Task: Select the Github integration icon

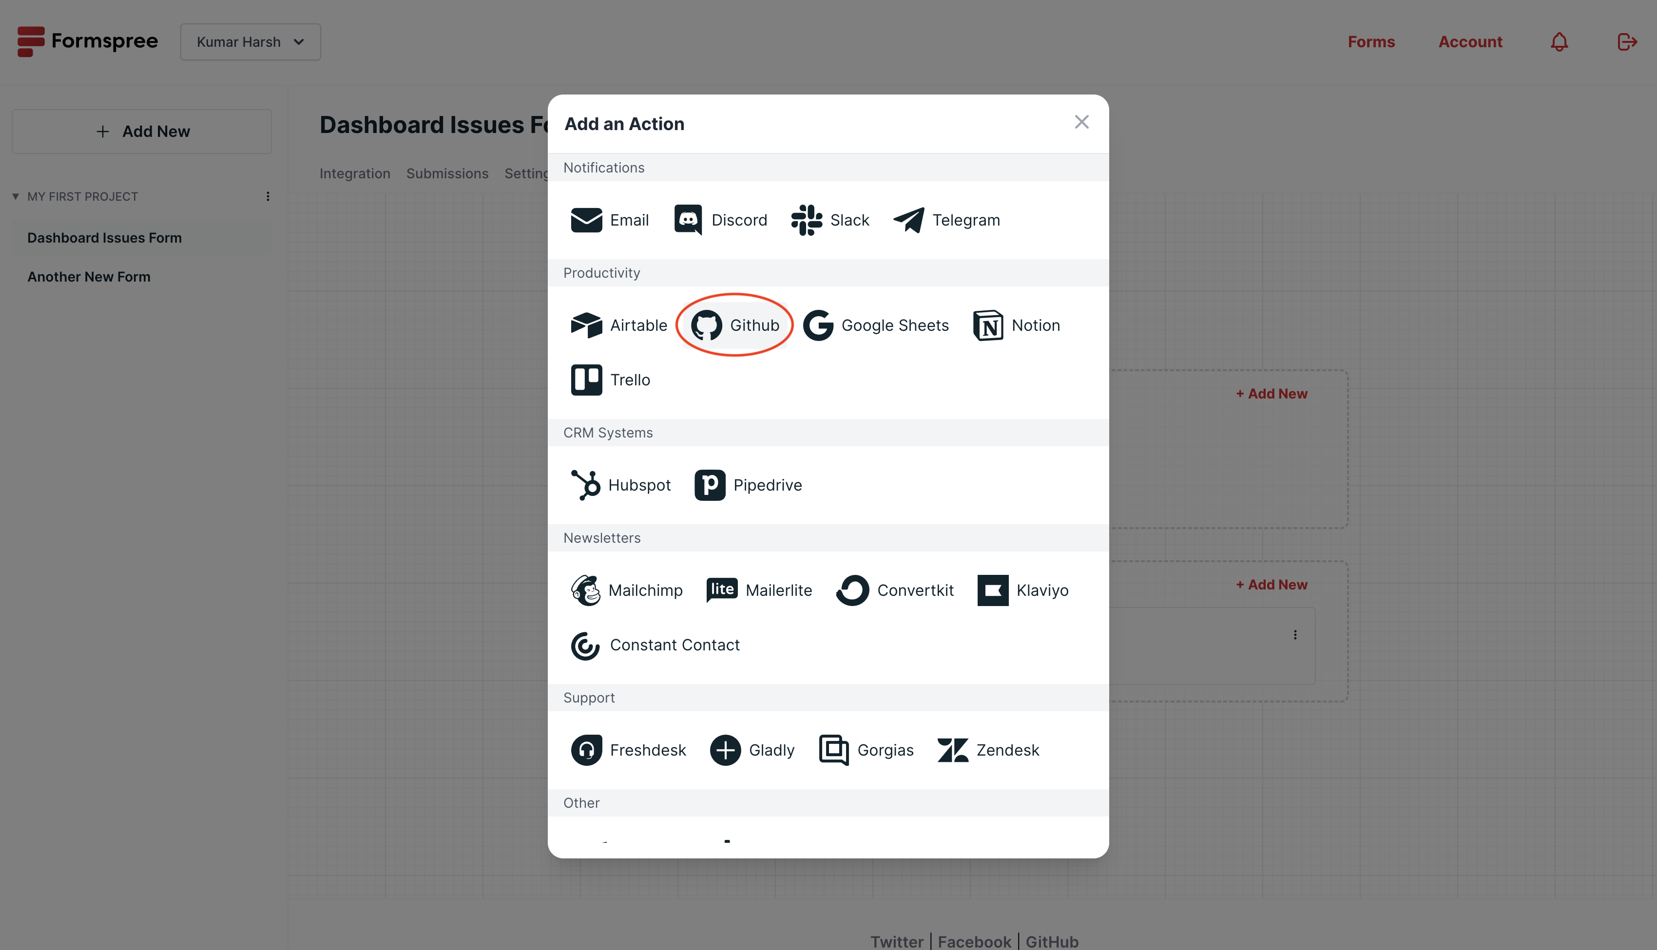Action: tap(706, 325)
